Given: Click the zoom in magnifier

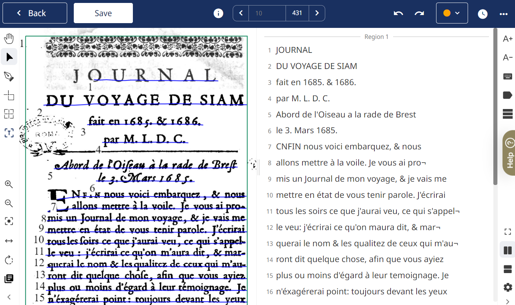Looking at the screenshot, I should (x=9, y=184).
